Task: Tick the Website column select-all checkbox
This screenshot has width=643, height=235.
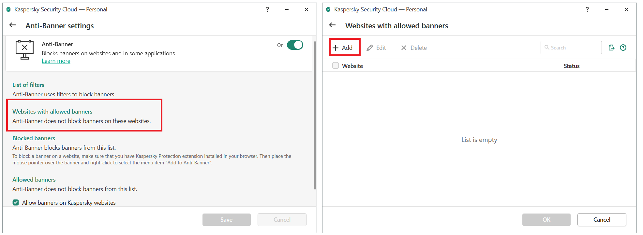Action: point(335,65)
